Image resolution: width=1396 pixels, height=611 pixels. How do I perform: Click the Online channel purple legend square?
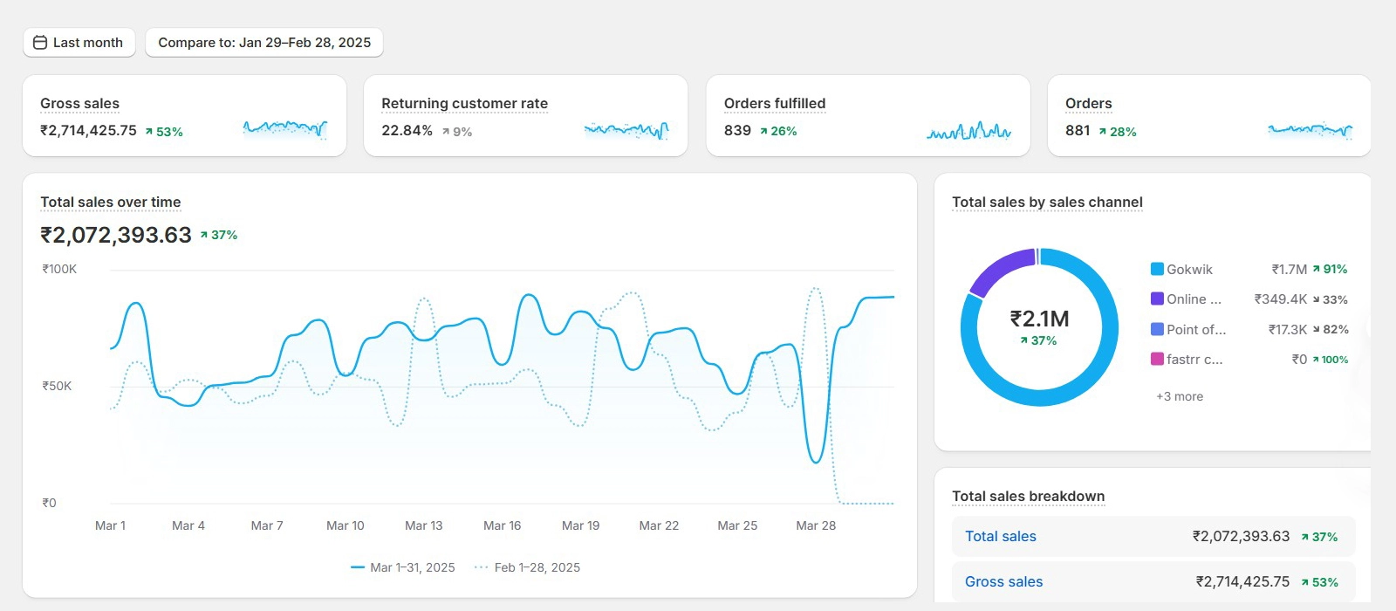[x=1157, y=299]
